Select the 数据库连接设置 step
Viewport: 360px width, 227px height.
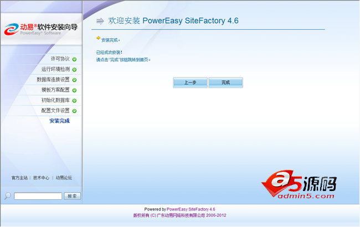53,80
